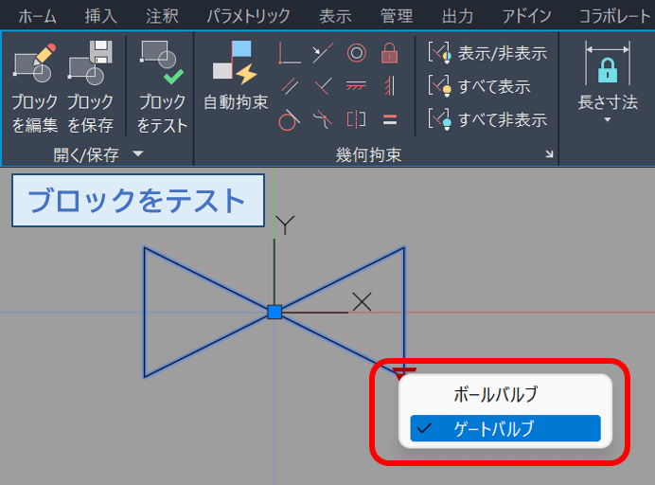This screenshot has height=485, width=655.
Task: Open the ブロックを編集 block editor tool
Action: [x=34, y=88]
